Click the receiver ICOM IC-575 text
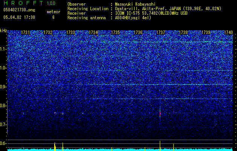Image resolution: width=237 pixels, height=151 pixels. point(151,13)
